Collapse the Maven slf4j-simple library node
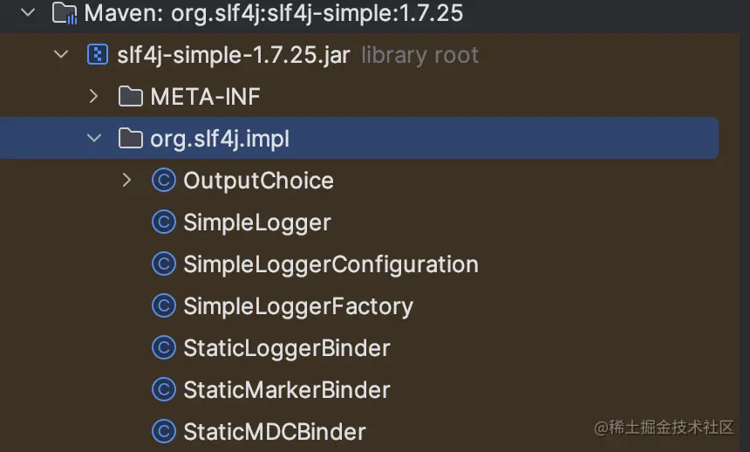The image size is (750, 452). 27,13
